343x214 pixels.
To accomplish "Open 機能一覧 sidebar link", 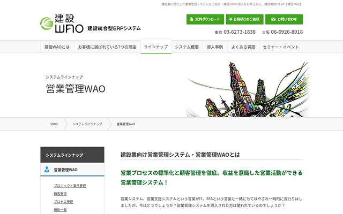I will pos(60,210).
